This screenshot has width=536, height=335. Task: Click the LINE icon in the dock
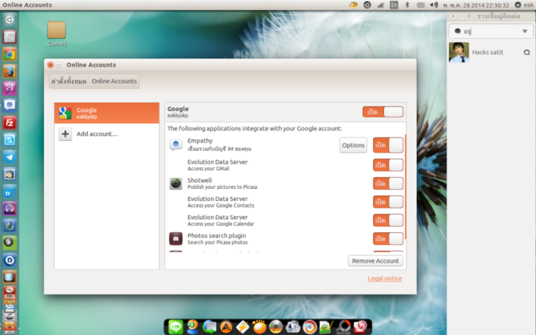(x=176, y=327)
